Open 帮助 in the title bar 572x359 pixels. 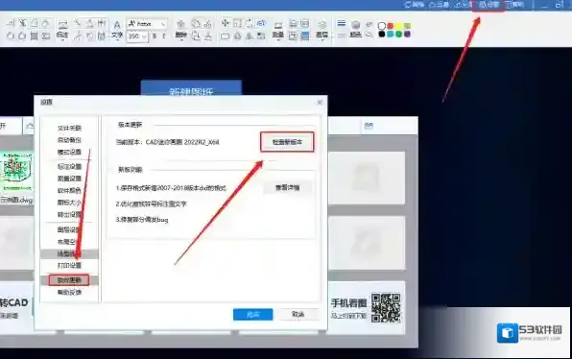pyautogui.click(x=514, y=5)
